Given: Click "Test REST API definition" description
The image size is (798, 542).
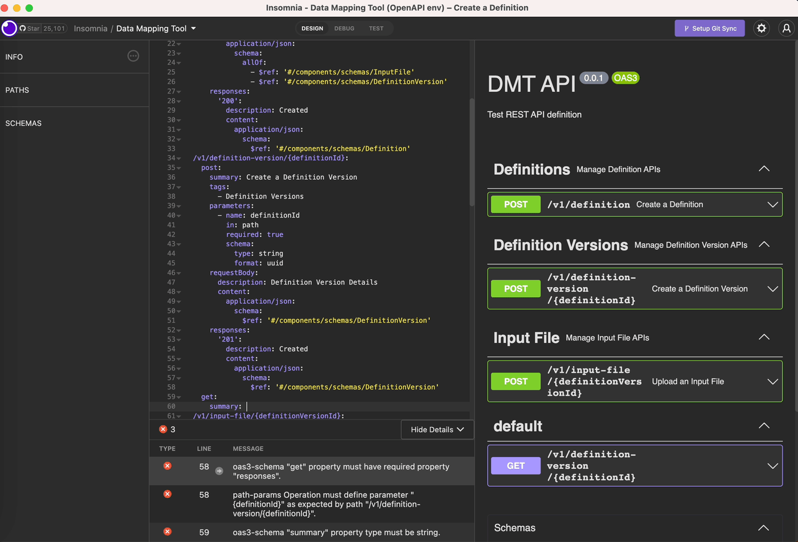Looking at the screenshot, I should coord(534,115).
